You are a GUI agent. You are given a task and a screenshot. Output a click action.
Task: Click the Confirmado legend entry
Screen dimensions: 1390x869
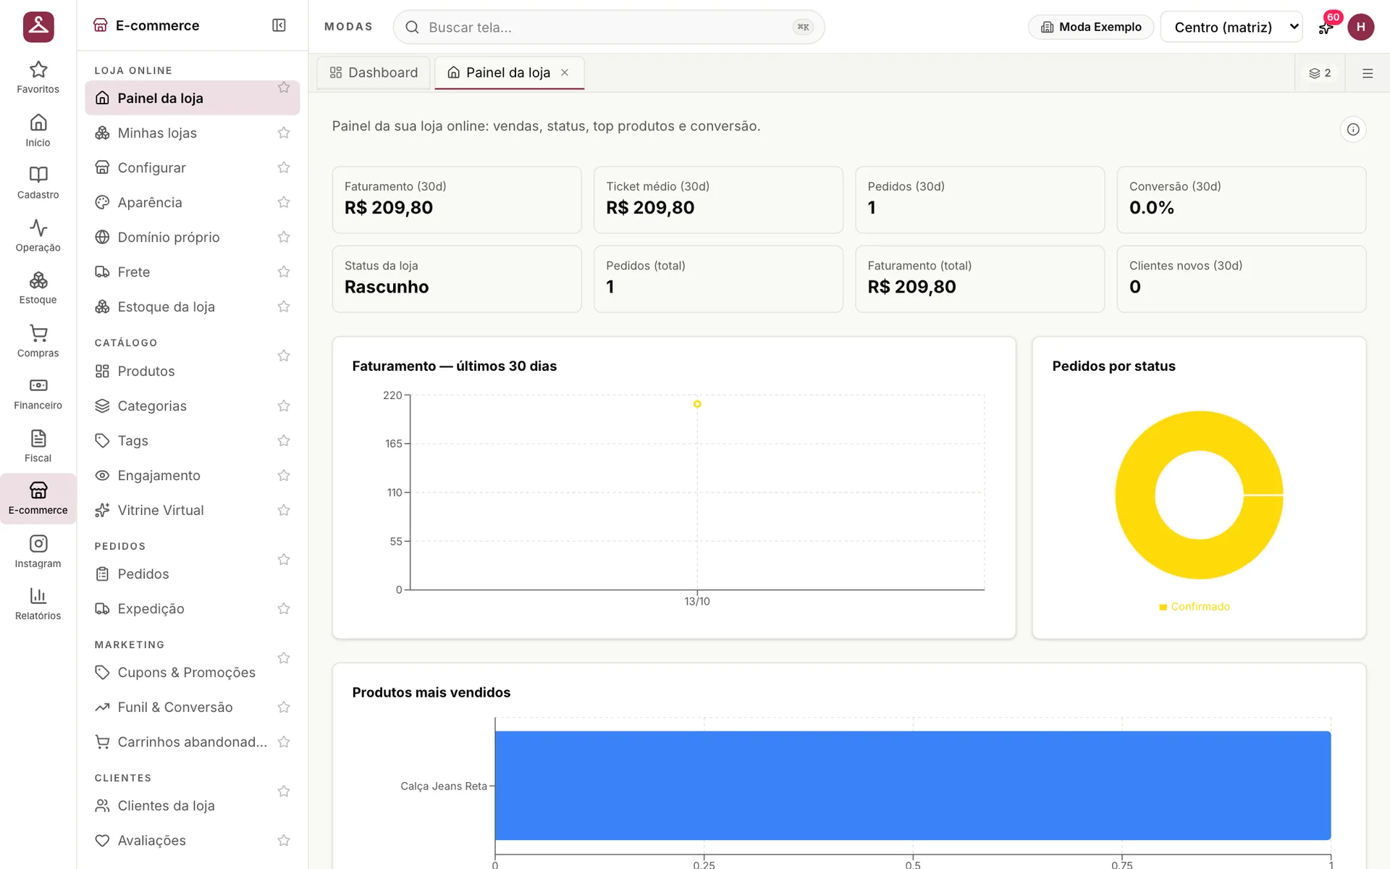coord(1195,606)
